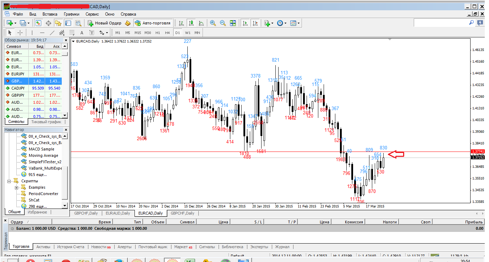Switch timeframe to M1
This screenshot has height=262, width=489.
[118, 33]
